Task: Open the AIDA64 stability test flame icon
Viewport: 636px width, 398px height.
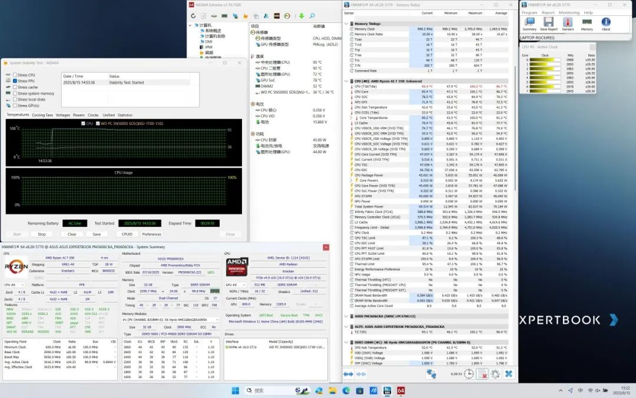Action: (x=246, y=16)
